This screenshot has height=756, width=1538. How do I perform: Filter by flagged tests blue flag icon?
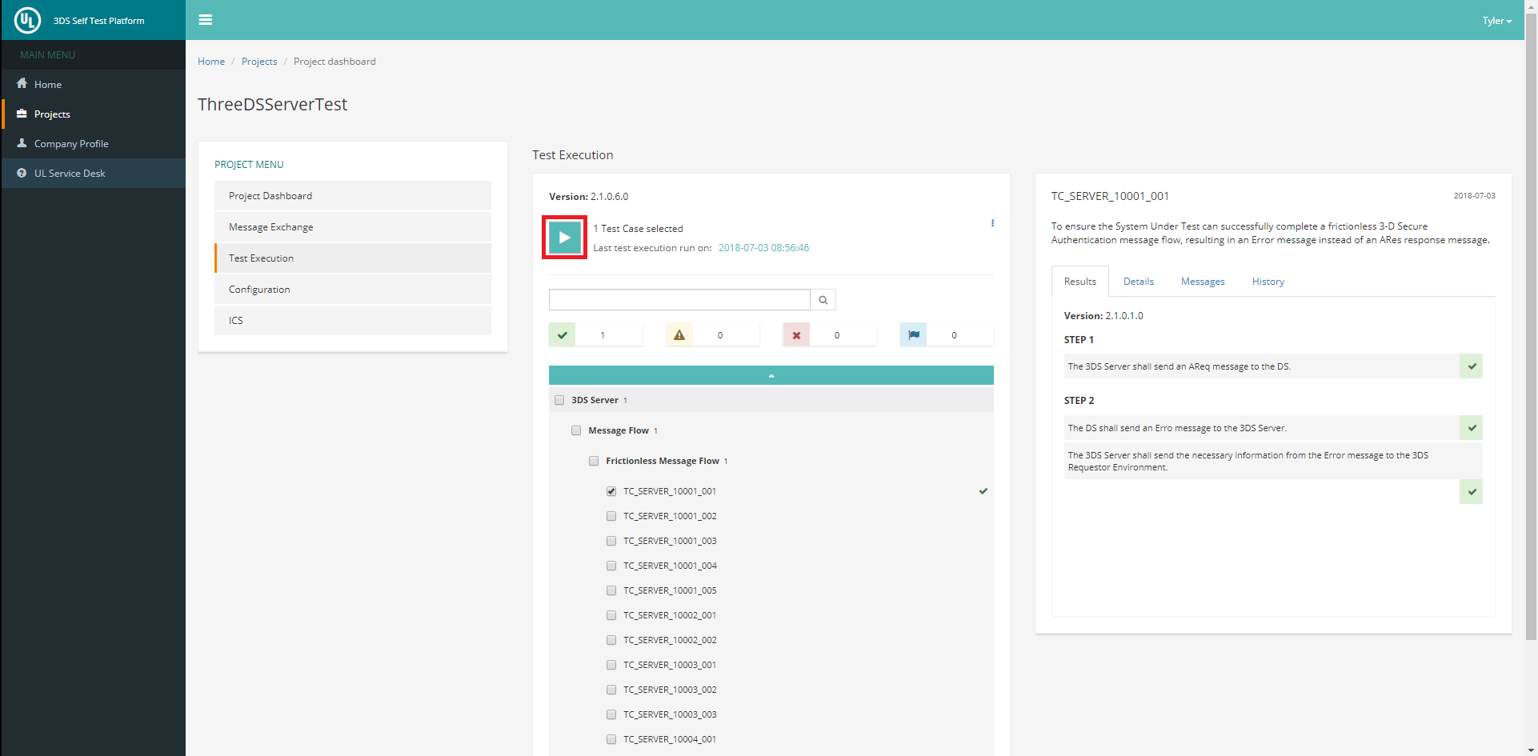point(913,334)
